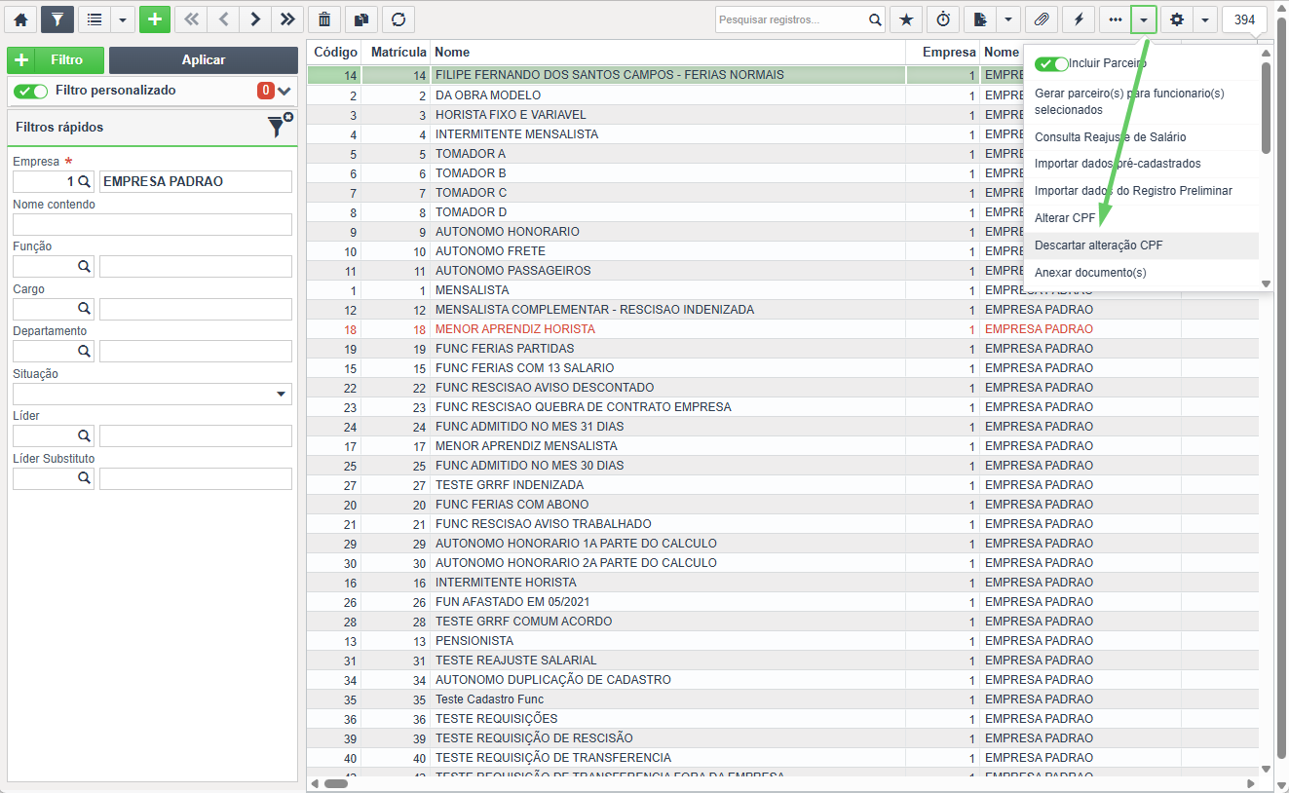Sort by the Matrícula column header
This screenshot has width=1289, height=793.
(397, 52)
